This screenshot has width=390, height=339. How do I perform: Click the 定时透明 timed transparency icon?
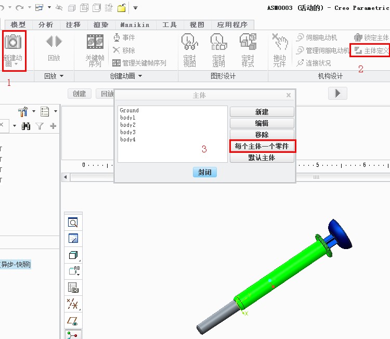[x=218, y=42]
